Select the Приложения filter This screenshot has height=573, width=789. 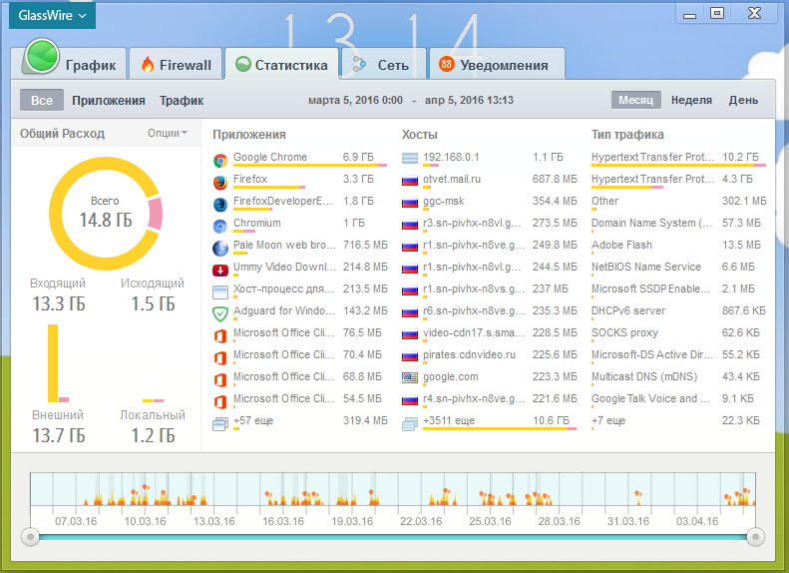[x=108, y=100]
